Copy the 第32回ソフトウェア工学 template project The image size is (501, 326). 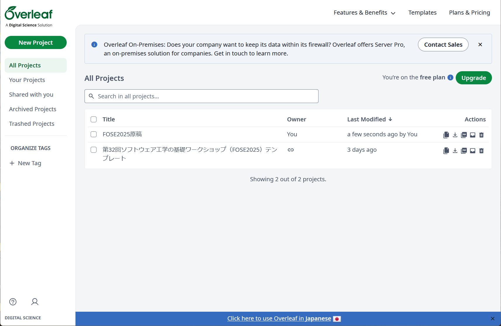pyautogui.click(x=446, y=151)
